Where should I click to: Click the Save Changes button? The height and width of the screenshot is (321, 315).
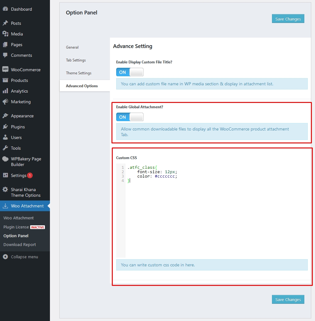tap(288, 19)
